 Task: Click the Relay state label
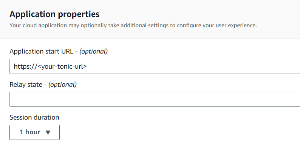[x=43, y=84]
